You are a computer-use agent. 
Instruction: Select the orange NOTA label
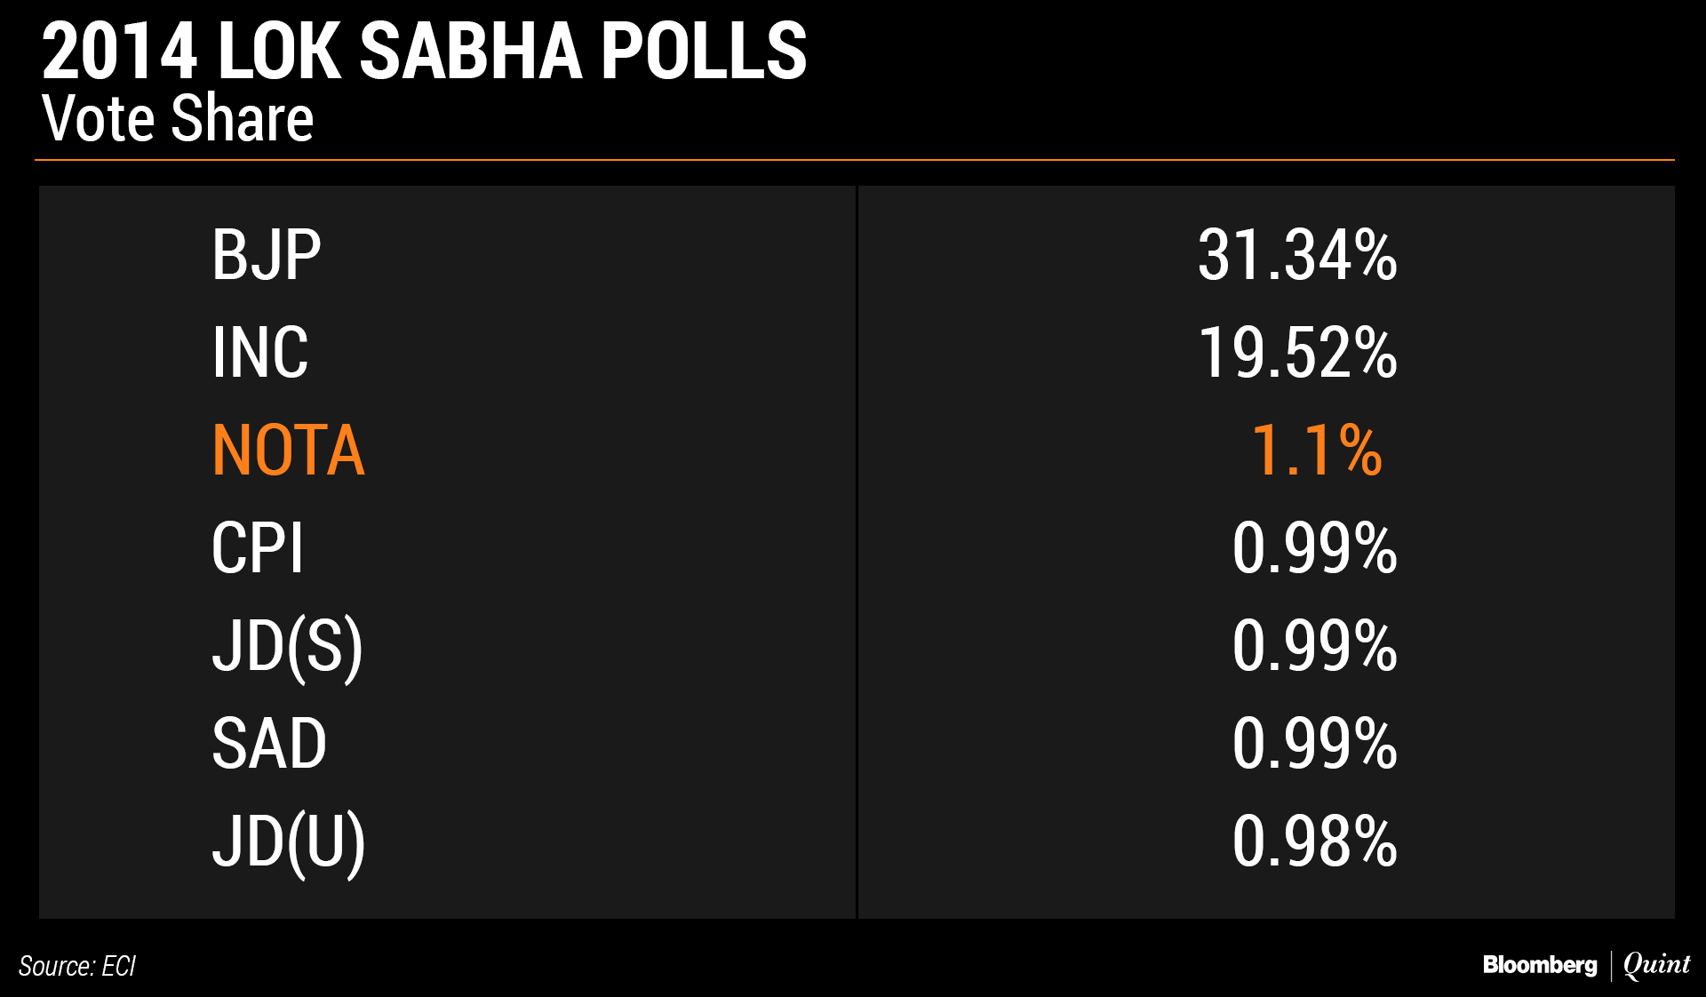(x=288, y=451)
